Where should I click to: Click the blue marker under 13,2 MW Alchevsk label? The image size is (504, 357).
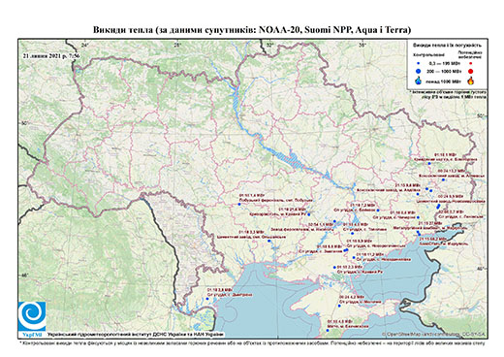click(443, 179)
